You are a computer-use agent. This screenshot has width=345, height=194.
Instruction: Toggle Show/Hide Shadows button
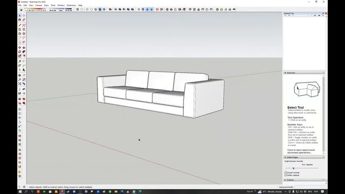pos(22,10)
